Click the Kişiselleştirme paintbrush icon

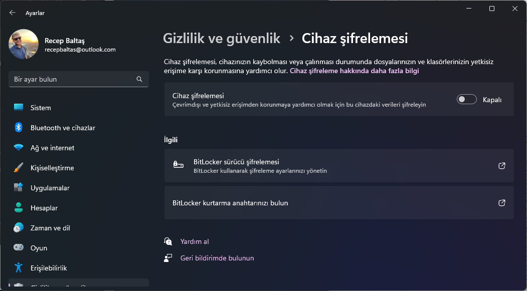19,168
